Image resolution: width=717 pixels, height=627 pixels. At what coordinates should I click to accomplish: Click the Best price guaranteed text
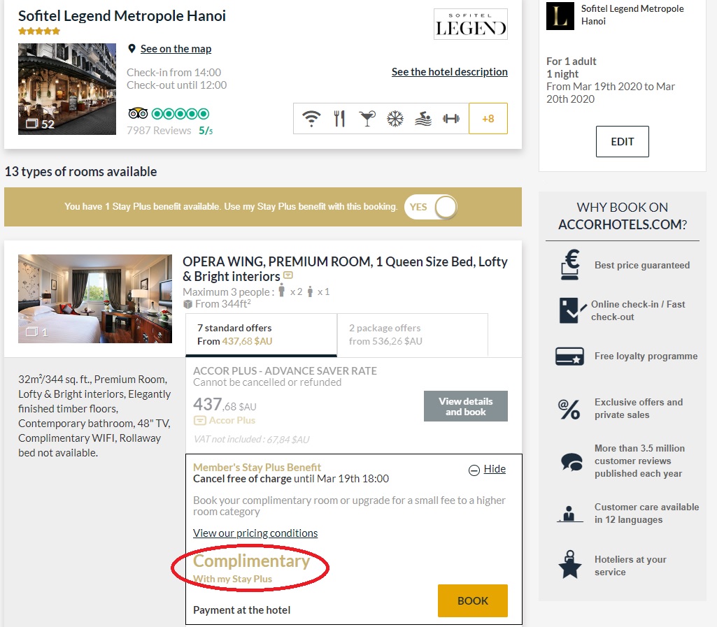point(642,265)
